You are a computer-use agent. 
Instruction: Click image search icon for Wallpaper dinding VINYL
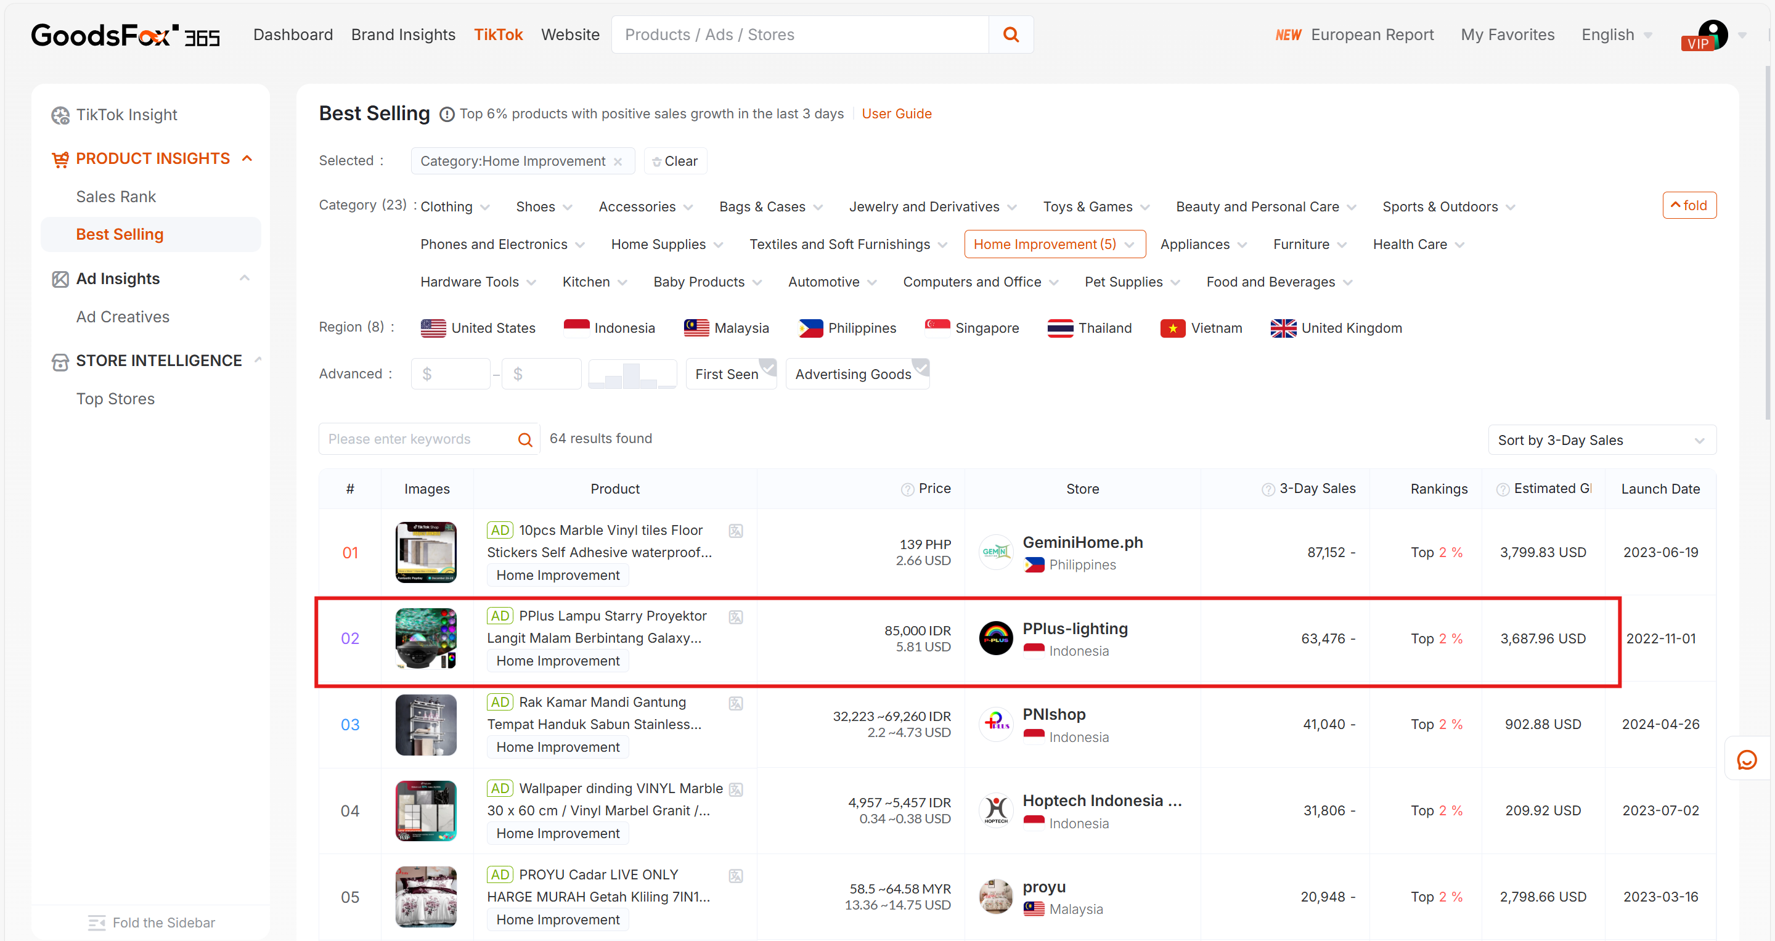[736, 789]
